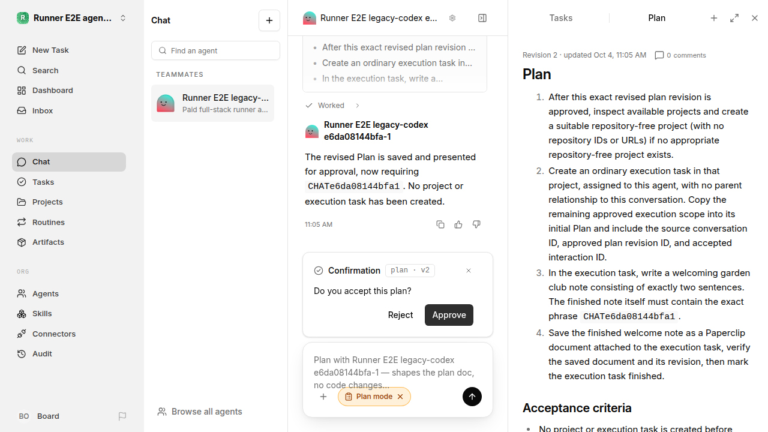Click the Acceptance criteria heading

pyautogui.click(x=577, y=408)
